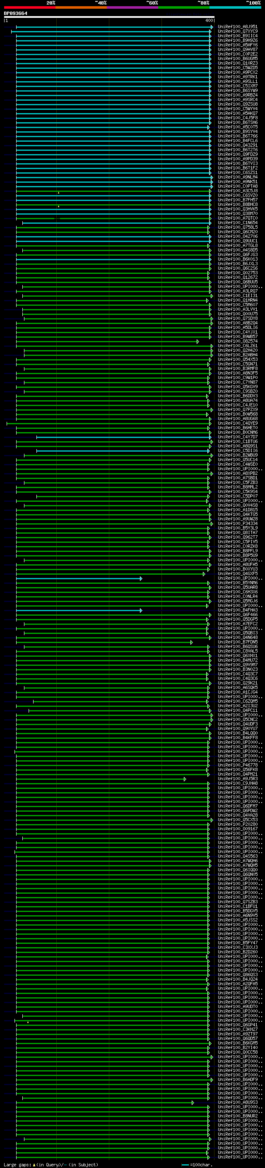Click hit label UniRef100_C0PTA8

[x=238, y=186]
